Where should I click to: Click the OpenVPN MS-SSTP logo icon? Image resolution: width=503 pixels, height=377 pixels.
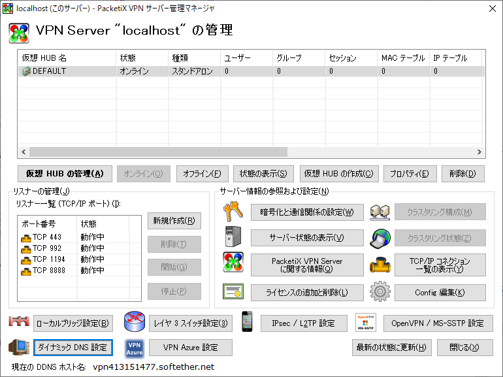tap(366, 323)
